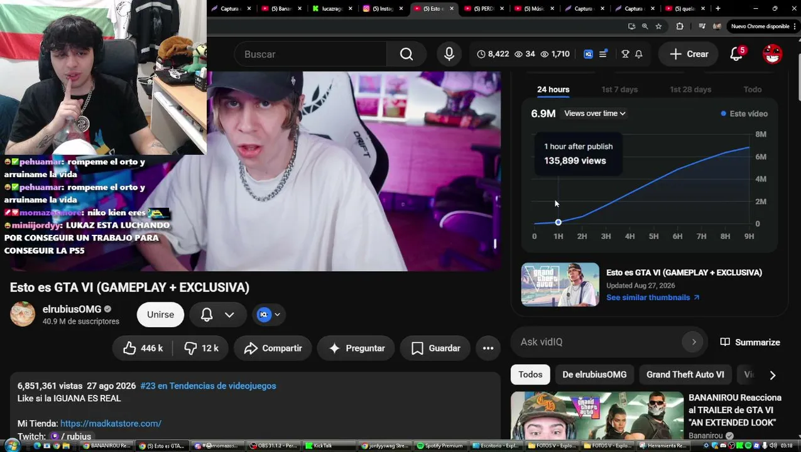Click the Unirse button

click(x=160, y=315)
